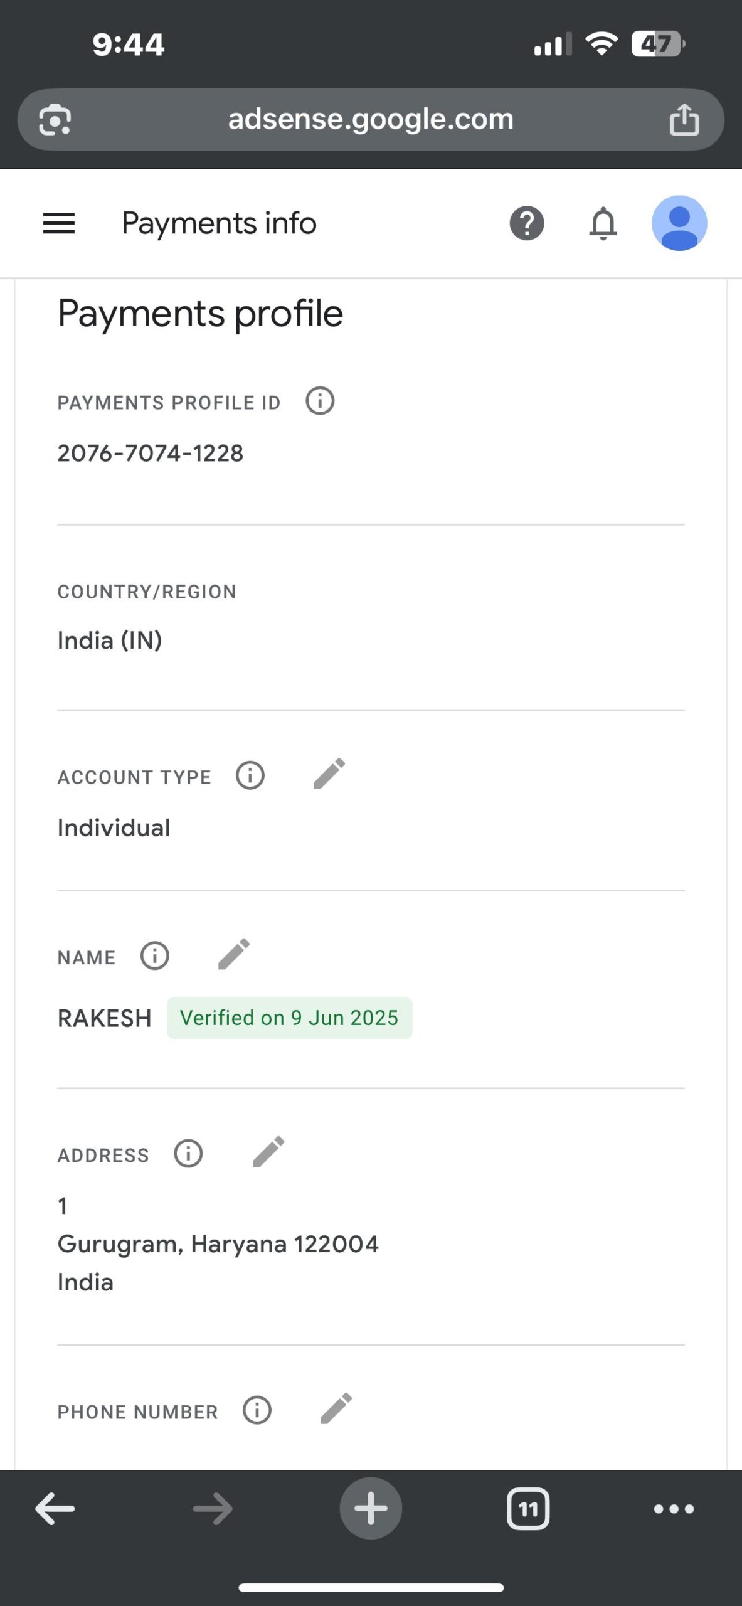Edit the phone number

pyautogui.click(x=336, y=1409)
